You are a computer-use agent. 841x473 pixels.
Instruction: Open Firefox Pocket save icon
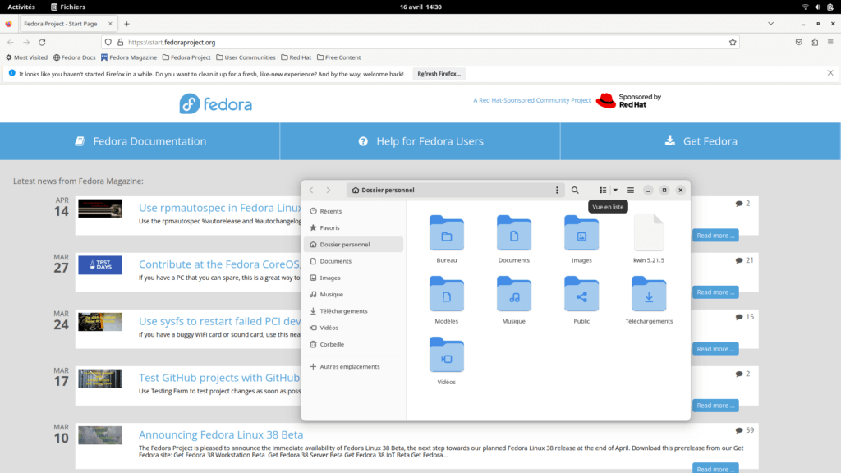(x=798, y=42)
